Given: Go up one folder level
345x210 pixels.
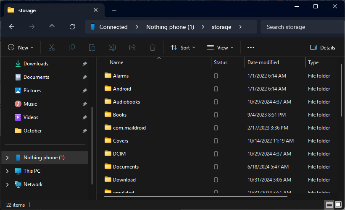Looking at the screenshot, I should point(52,27).
